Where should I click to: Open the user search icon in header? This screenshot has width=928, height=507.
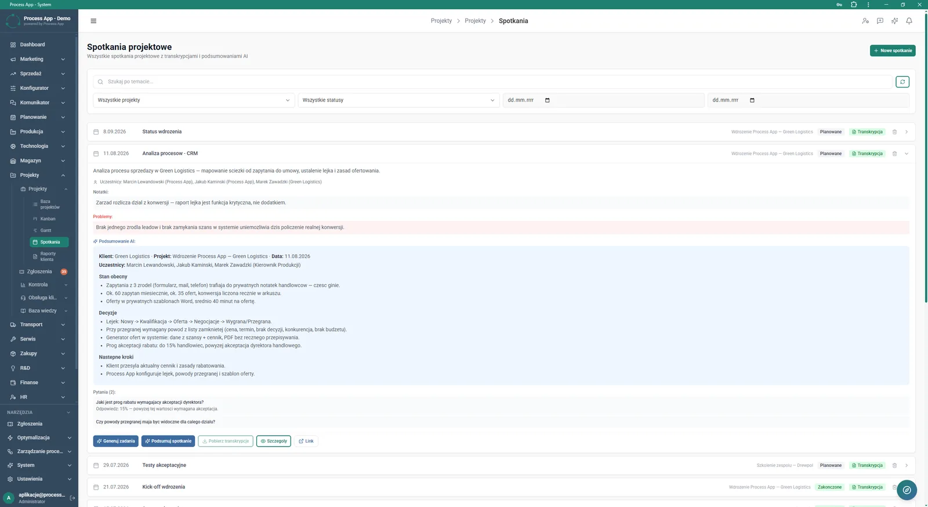(865, 21)
